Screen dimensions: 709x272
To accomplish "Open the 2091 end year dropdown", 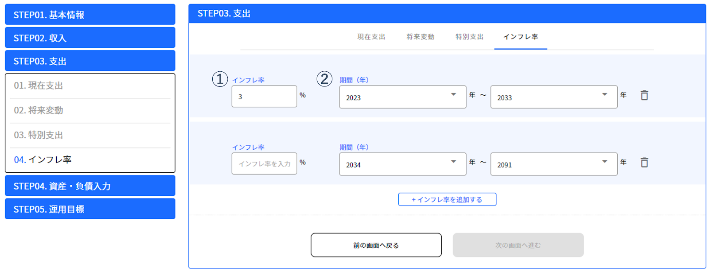I will point(554,164).
